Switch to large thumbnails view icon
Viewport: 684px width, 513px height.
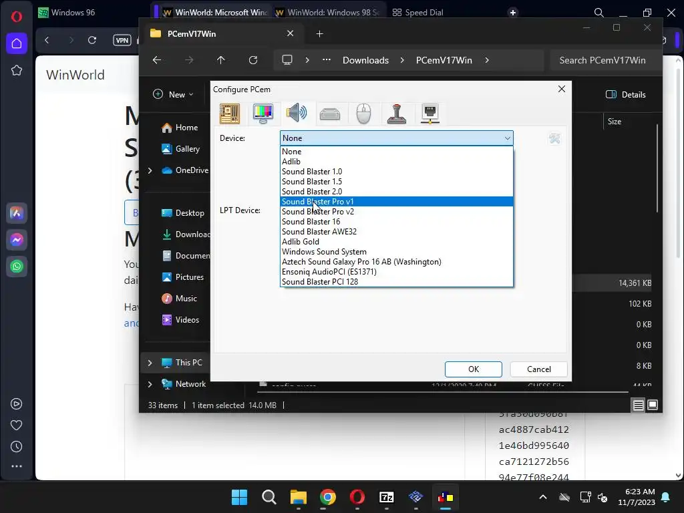(x=653, y=405)
